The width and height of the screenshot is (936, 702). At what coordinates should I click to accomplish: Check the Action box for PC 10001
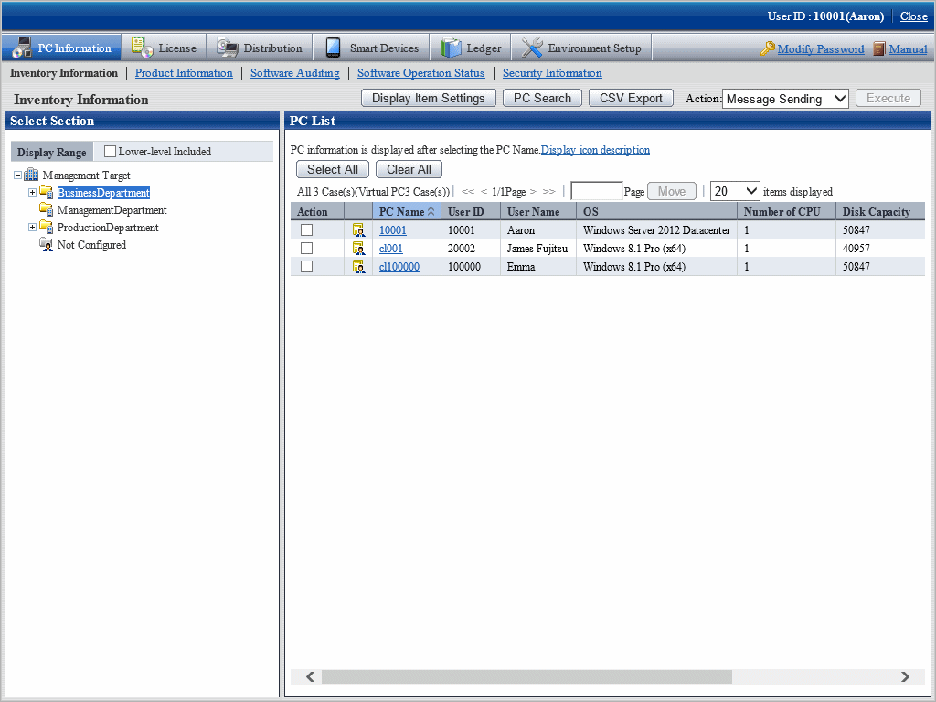(x=307, y=230)
